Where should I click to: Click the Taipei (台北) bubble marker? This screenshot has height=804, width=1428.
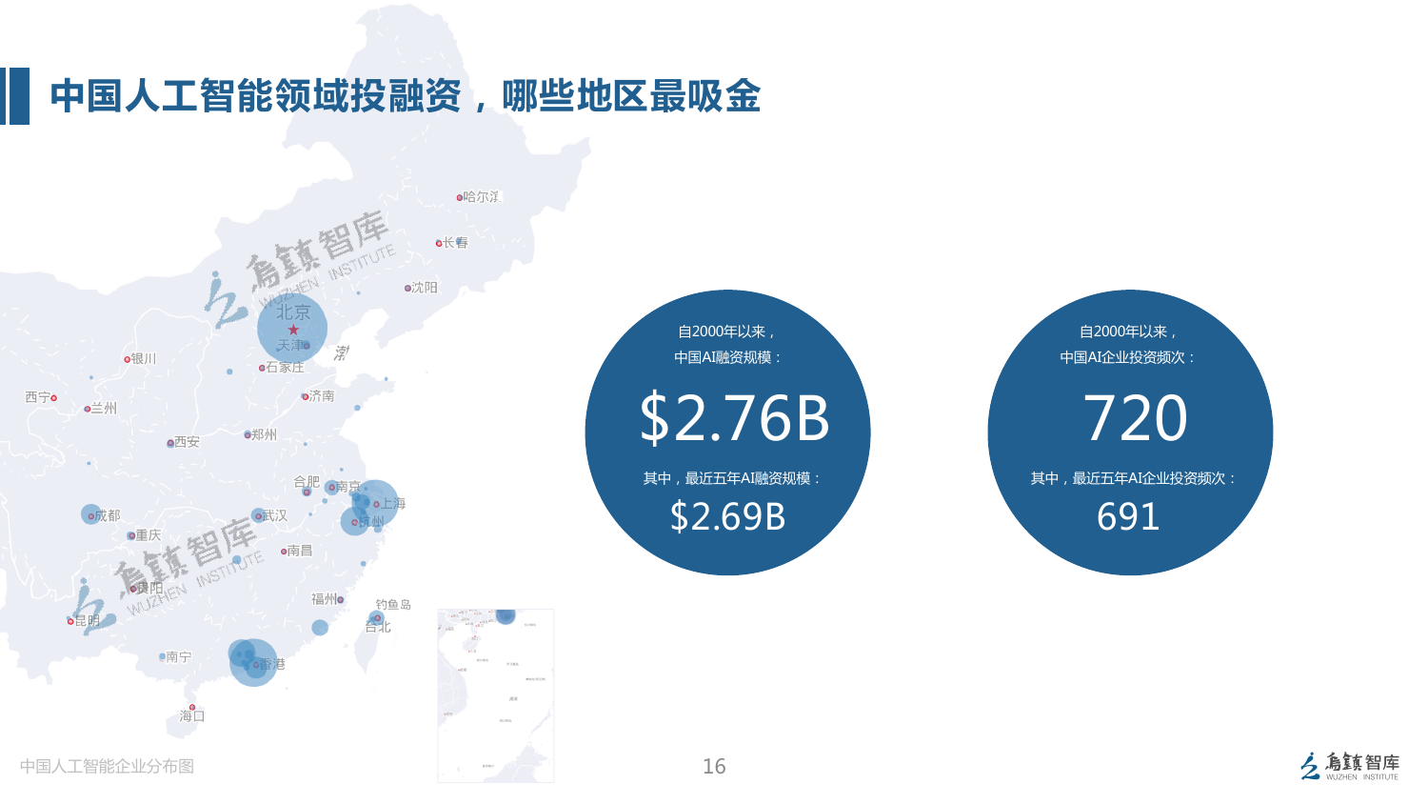pyautogui.click(x=377, y=618)
